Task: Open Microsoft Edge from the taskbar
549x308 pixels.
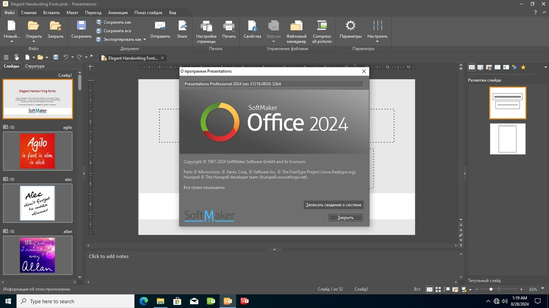Action: click(144, 301)
